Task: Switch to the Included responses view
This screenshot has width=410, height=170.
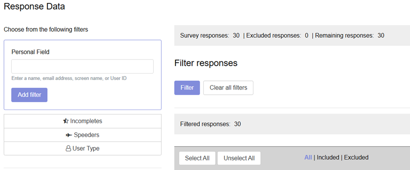Action: click(328, 157)
